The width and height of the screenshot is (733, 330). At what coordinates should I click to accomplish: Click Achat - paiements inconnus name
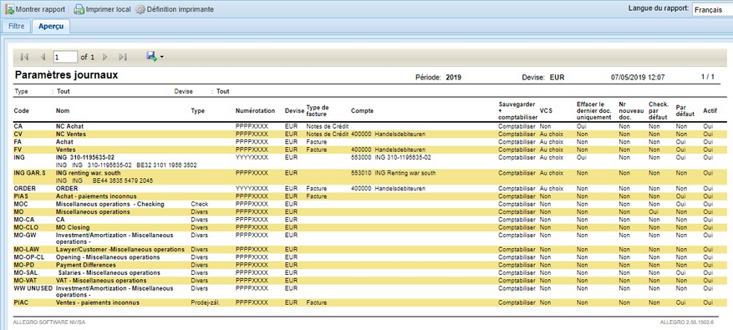click(x=95, y=196)
